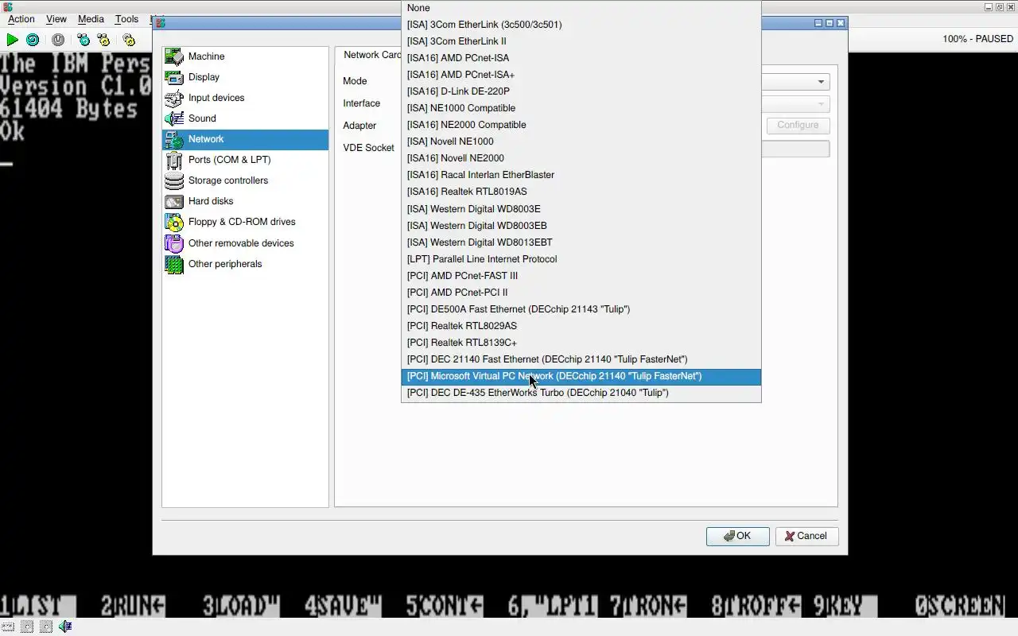Select [ISA16] D-Link DE-220P adapter
1018x636 pixels.
coord(581,91)
